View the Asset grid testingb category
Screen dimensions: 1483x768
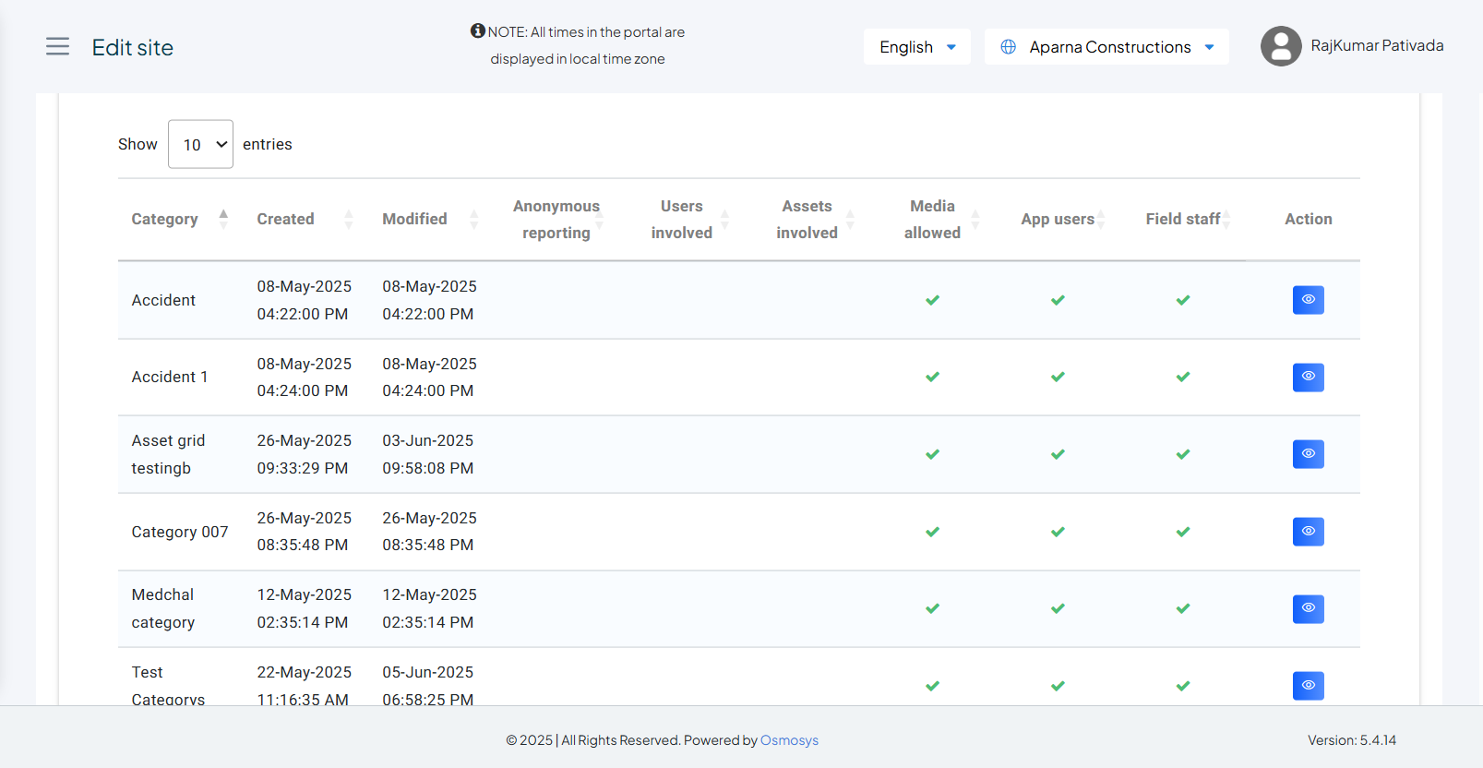coord(1308,454)
